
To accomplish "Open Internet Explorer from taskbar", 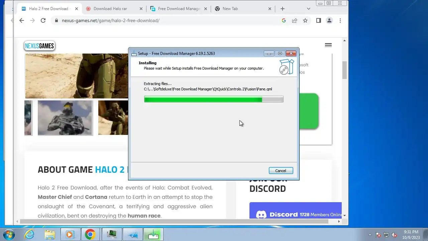I will tap(29, 235).
